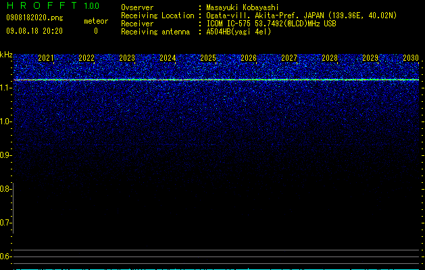Select the 2023 time axis label
The image size is (425, 270).
[x=127, y=58]
